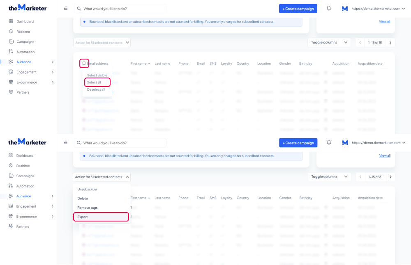411x265 pixels.
Task: Open Realtime icon in lower screenshot sidebar
Action: pyautogui.click(x=11, y=166)
